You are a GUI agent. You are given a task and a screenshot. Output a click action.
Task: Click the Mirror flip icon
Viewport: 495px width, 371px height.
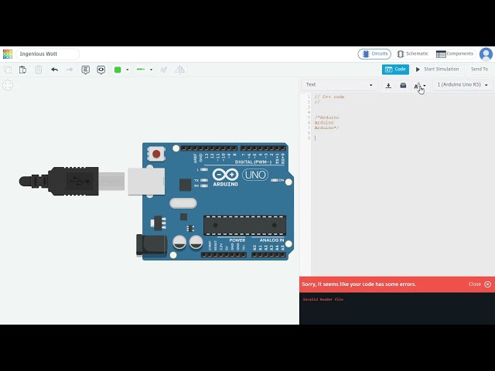click(179, 70)
